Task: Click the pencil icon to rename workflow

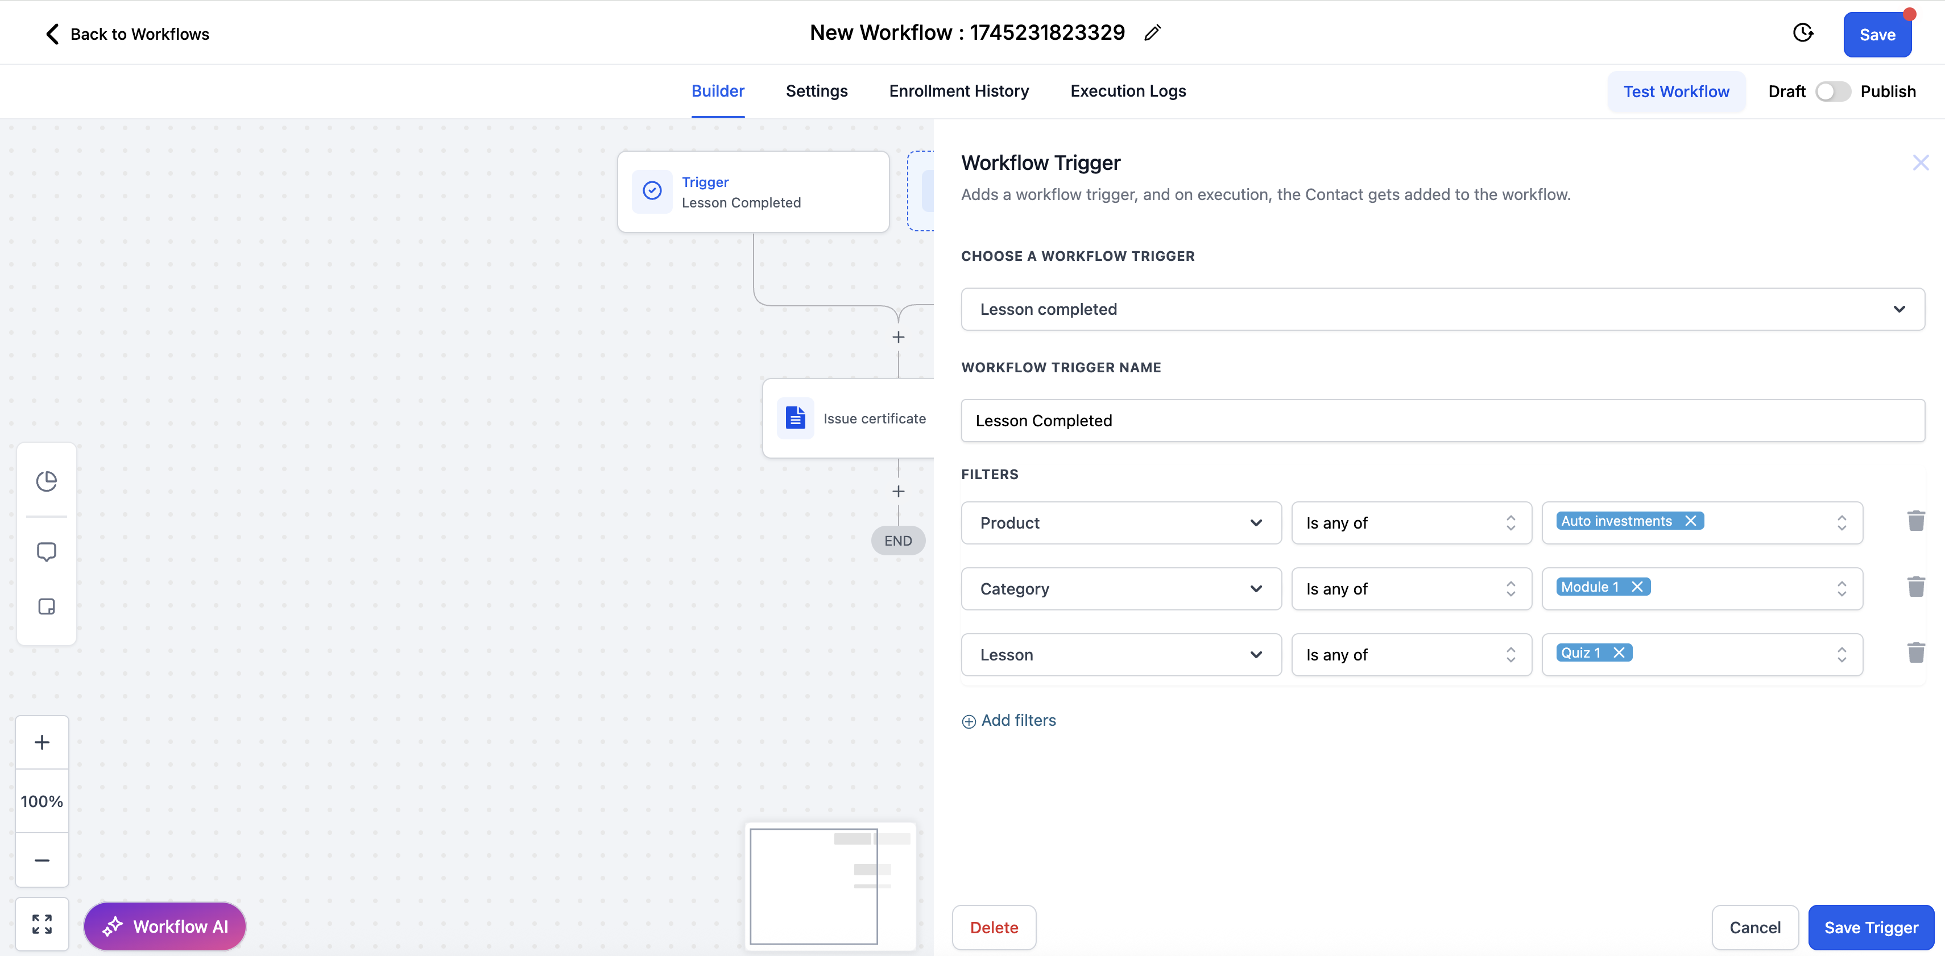Action: point(1152,33)
